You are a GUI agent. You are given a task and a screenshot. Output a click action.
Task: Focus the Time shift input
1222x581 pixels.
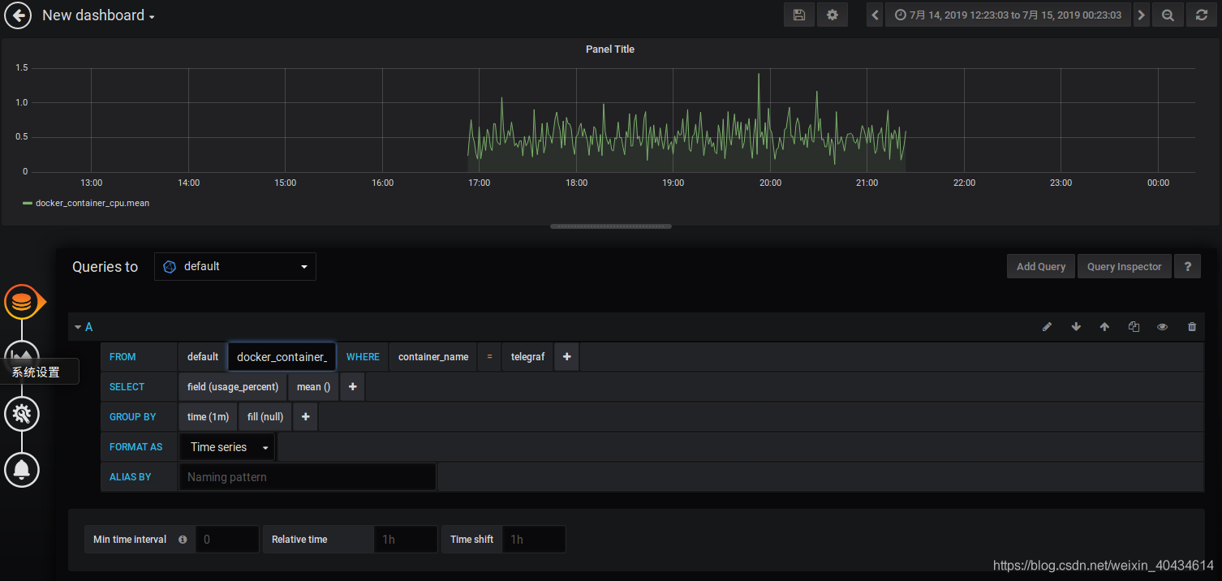click(533, 539)
